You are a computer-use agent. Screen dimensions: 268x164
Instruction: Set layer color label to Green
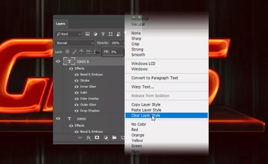pos(137,146)
